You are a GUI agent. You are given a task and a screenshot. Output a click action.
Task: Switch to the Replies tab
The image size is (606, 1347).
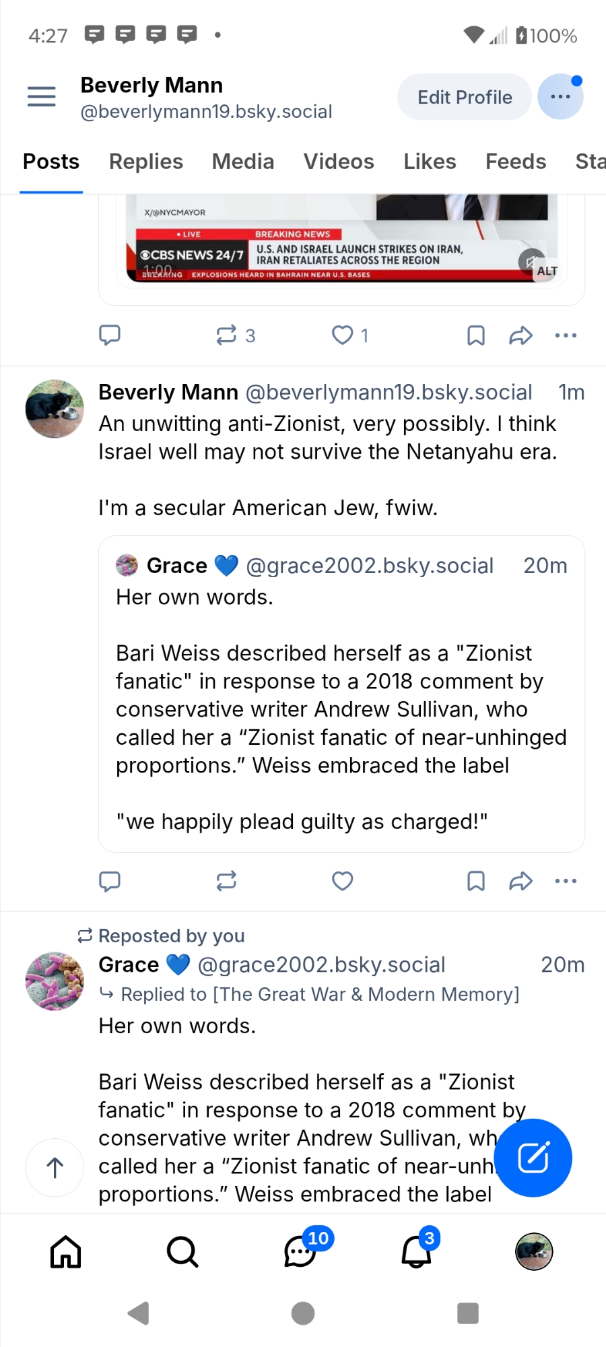click(146, 162)
